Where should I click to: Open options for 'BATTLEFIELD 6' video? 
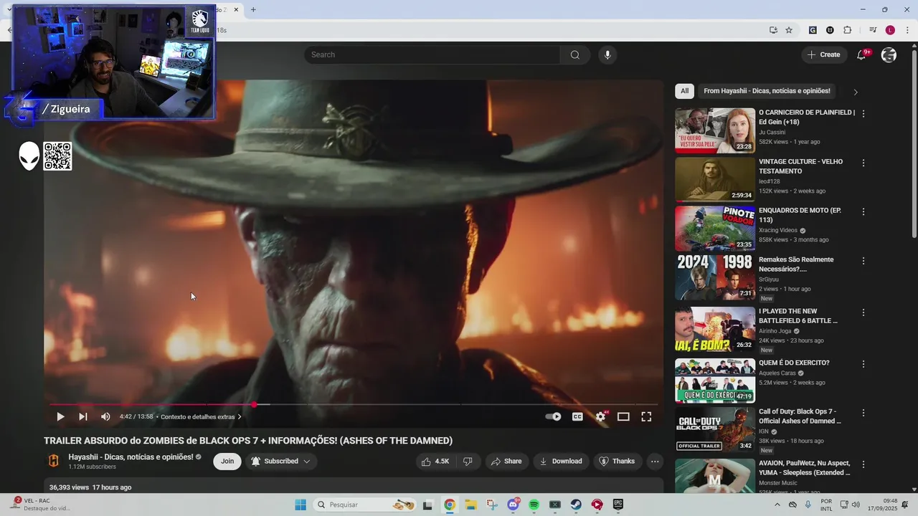[863, 312]
